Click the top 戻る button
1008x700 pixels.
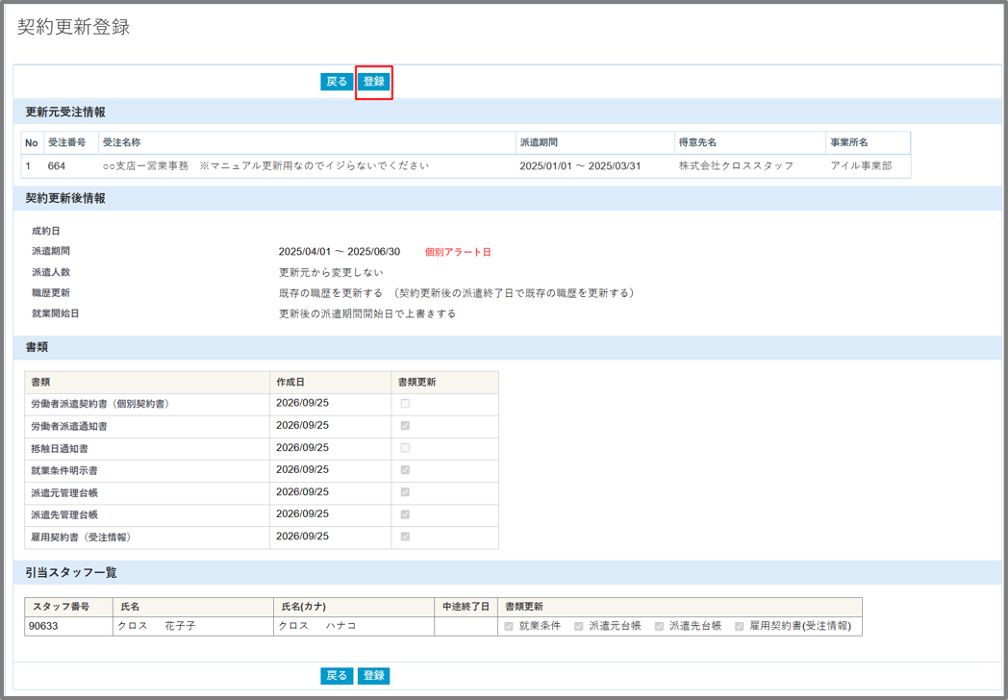tap(337, 82)
